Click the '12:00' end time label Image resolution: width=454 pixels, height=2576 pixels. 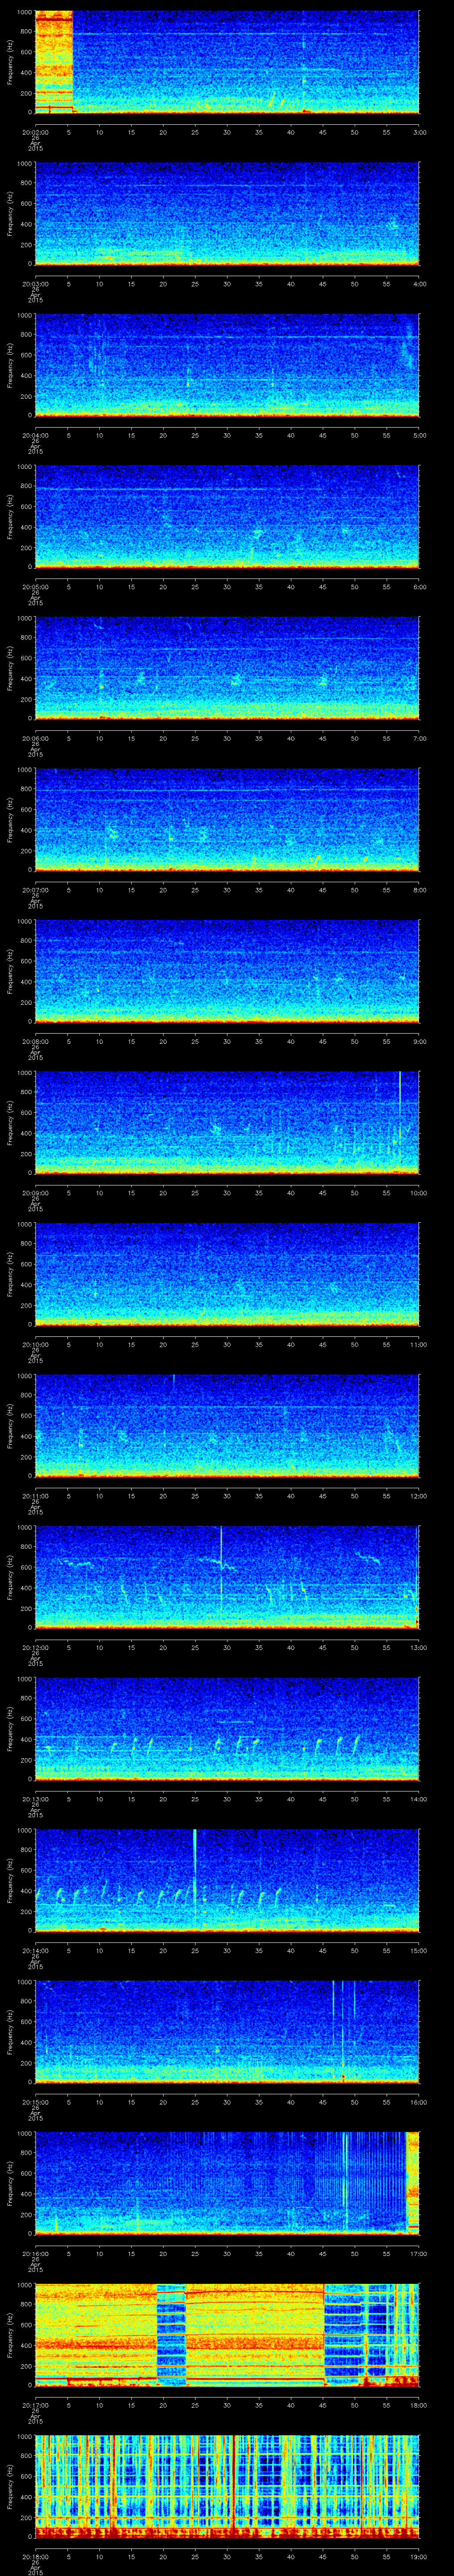(418, 1495)
